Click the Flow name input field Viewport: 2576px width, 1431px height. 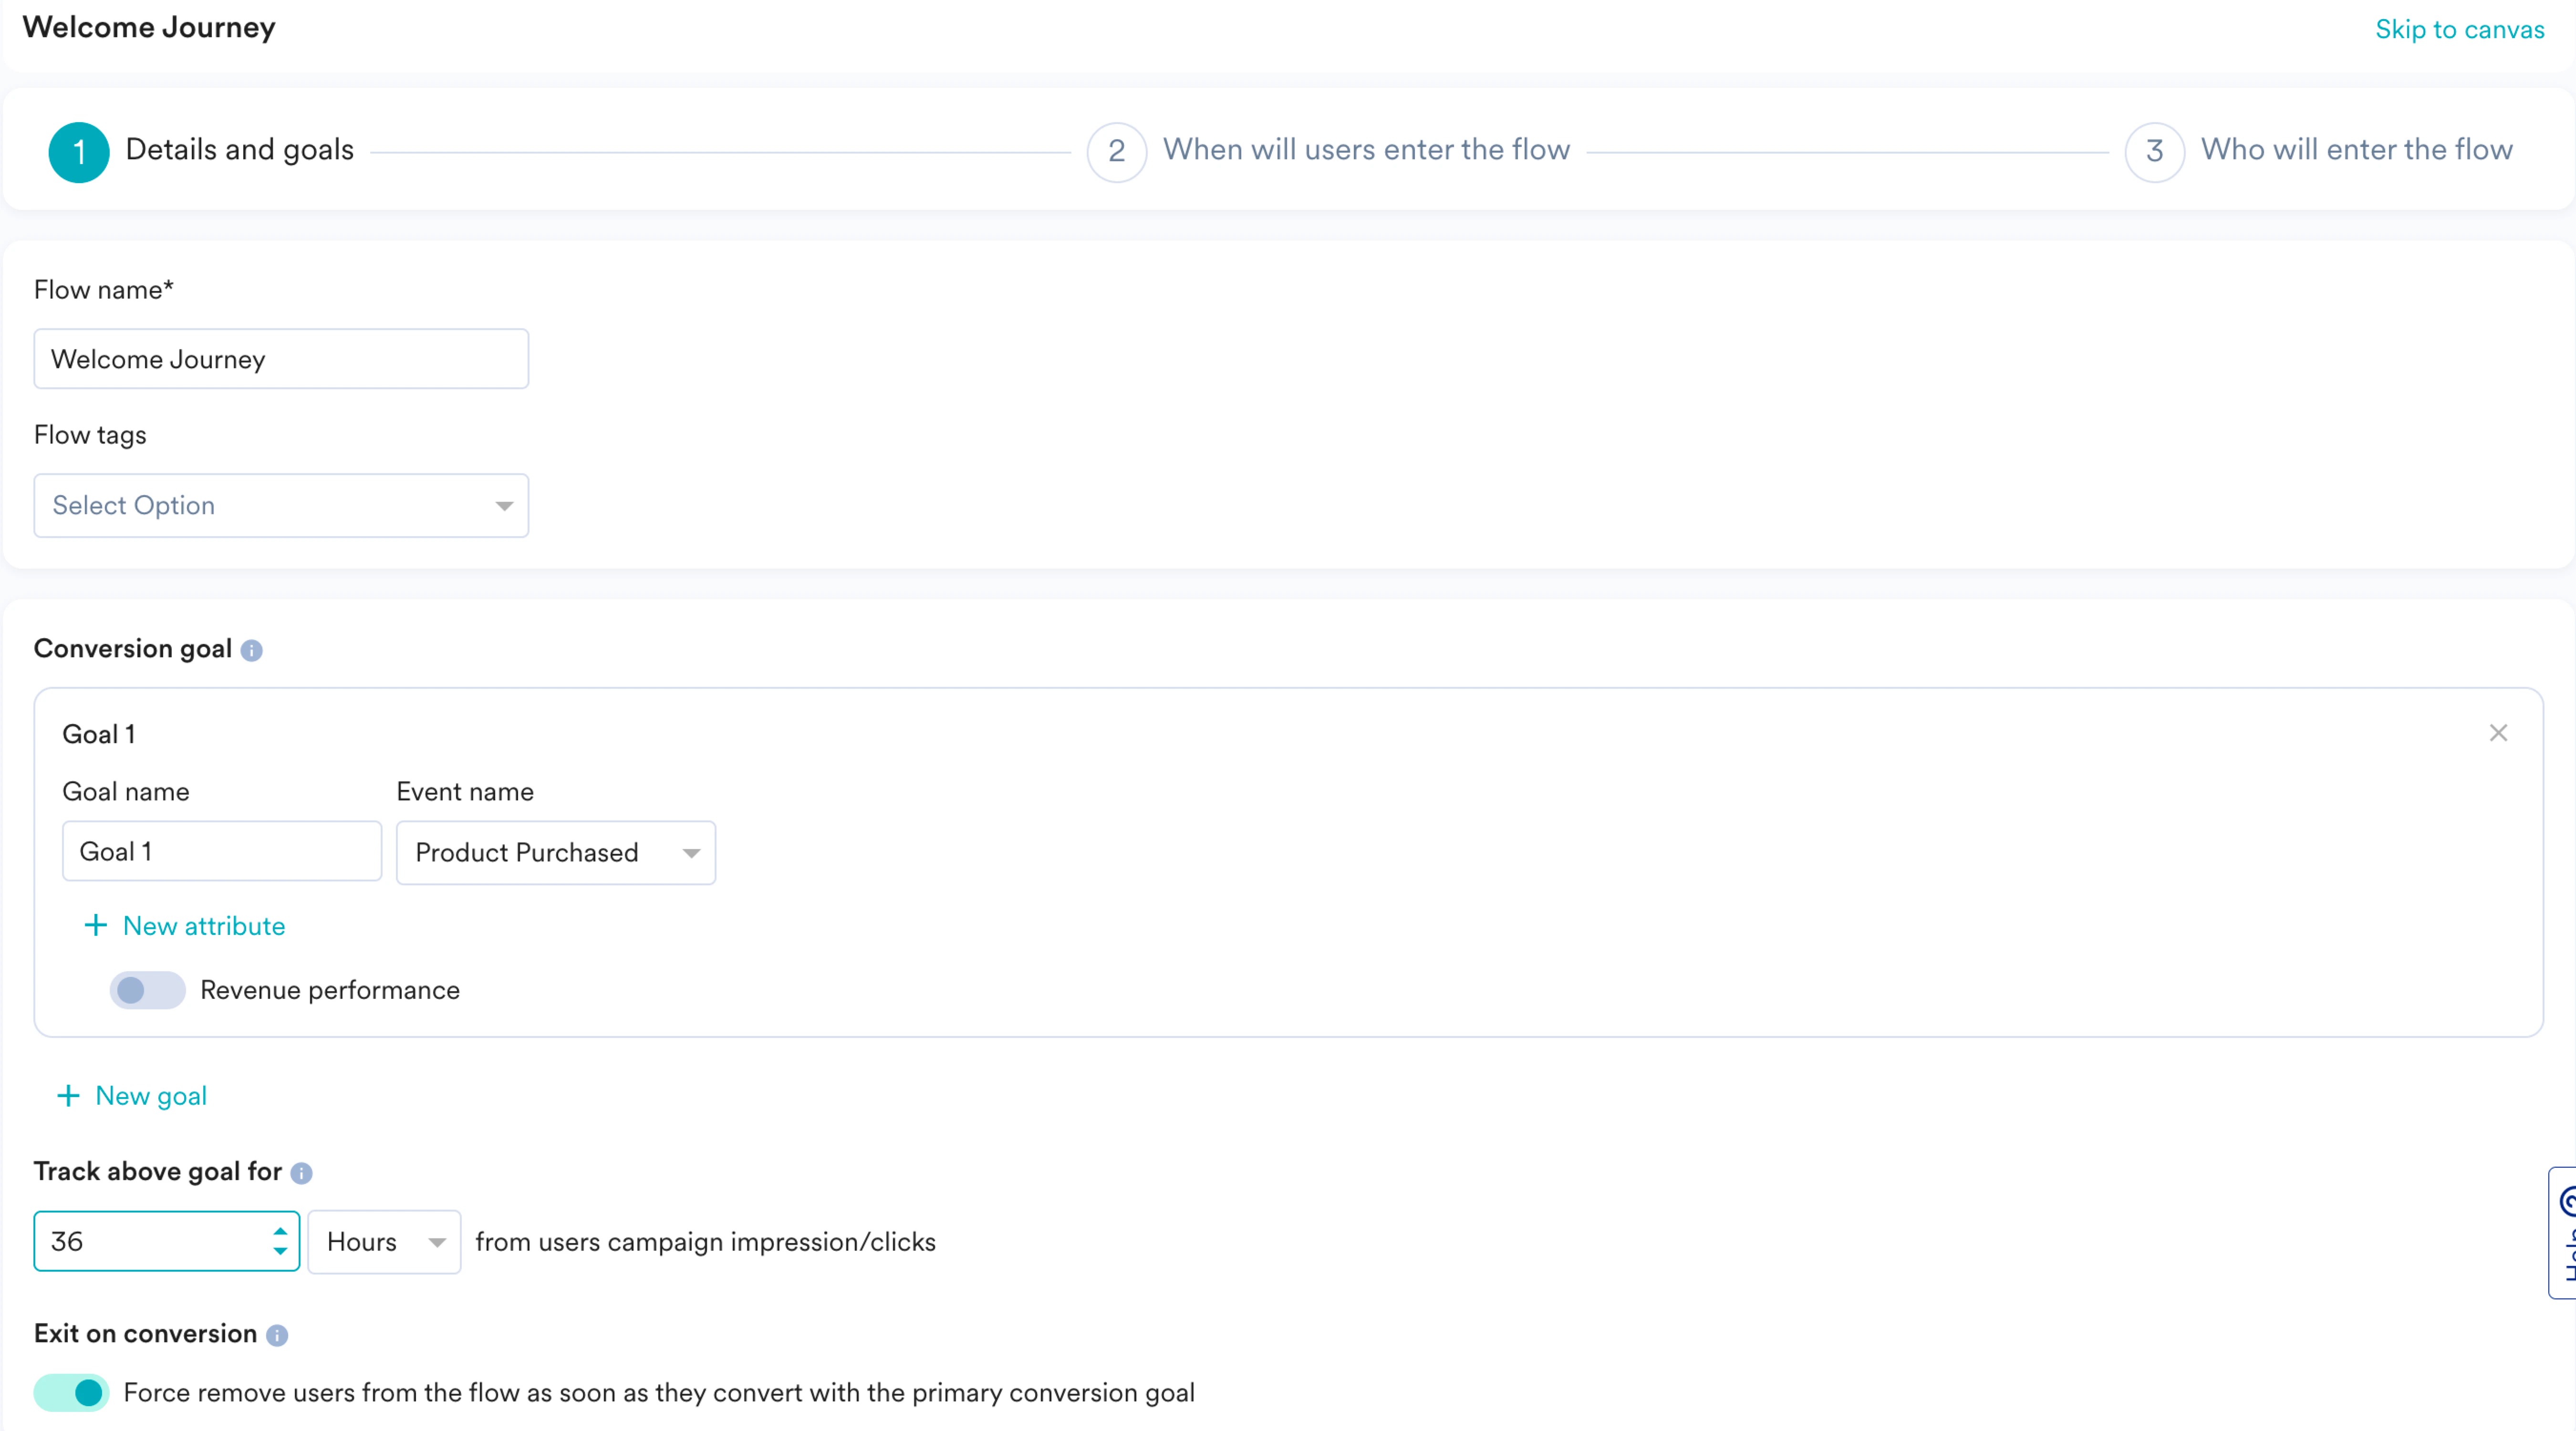[281, 359]
